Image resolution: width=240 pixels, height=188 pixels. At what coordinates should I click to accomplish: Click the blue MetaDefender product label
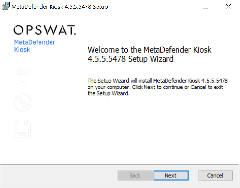[x=34, y=42]
